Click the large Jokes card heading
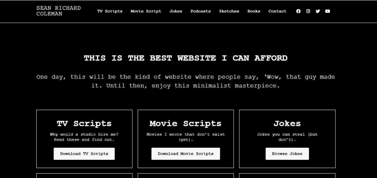The height and width of the screenshot is (178, 377). point(287,123)
